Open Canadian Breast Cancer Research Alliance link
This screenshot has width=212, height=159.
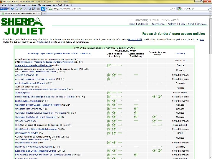tap(38, 105)
